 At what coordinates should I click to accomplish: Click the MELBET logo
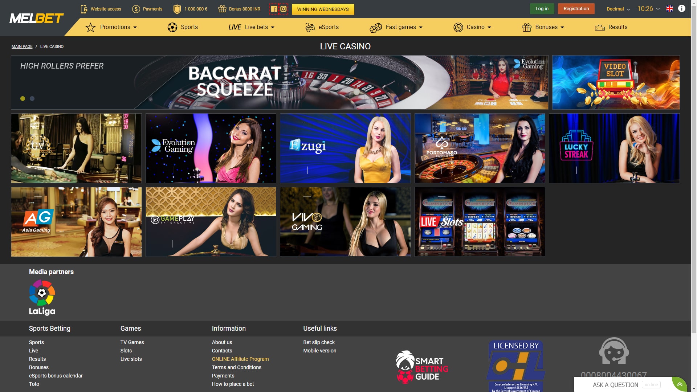[x=36, y=18]
